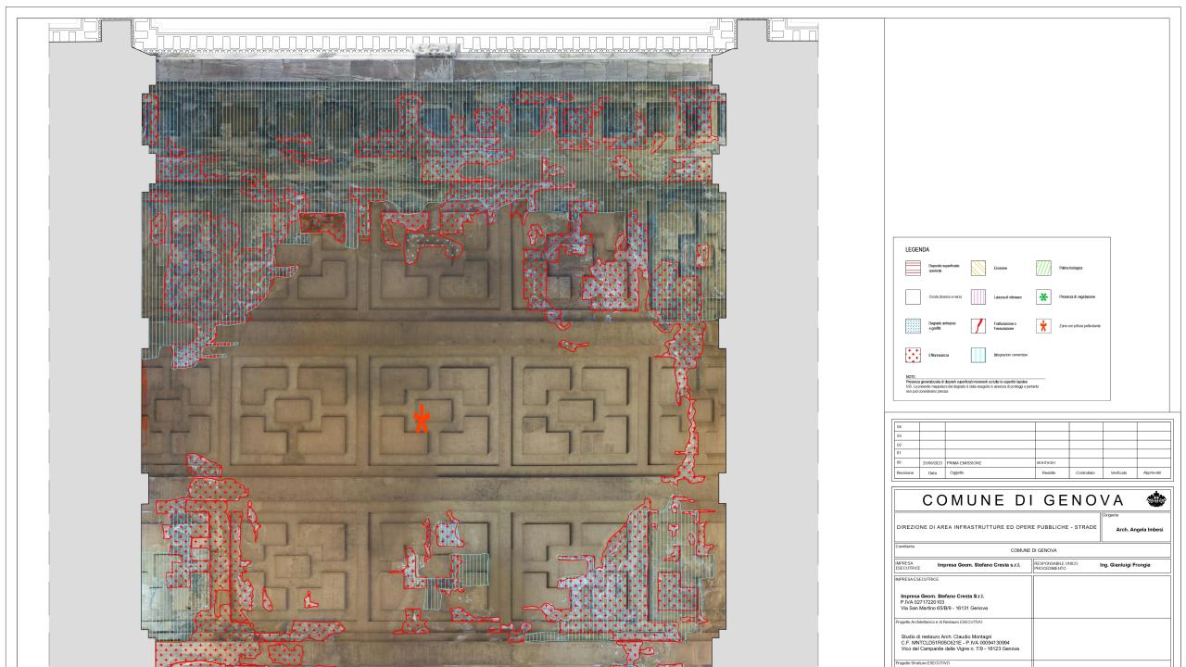Click the Approvato column header in revision table
The width and height of the screenshot is (1186, 667).
(x=1152, y=472)
